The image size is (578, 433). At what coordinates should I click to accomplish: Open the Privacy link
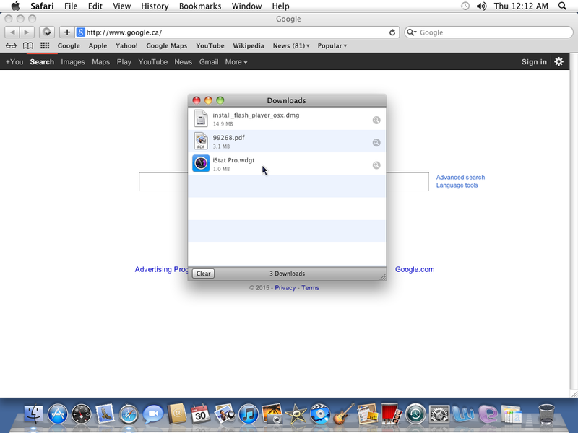click(285, 287)
